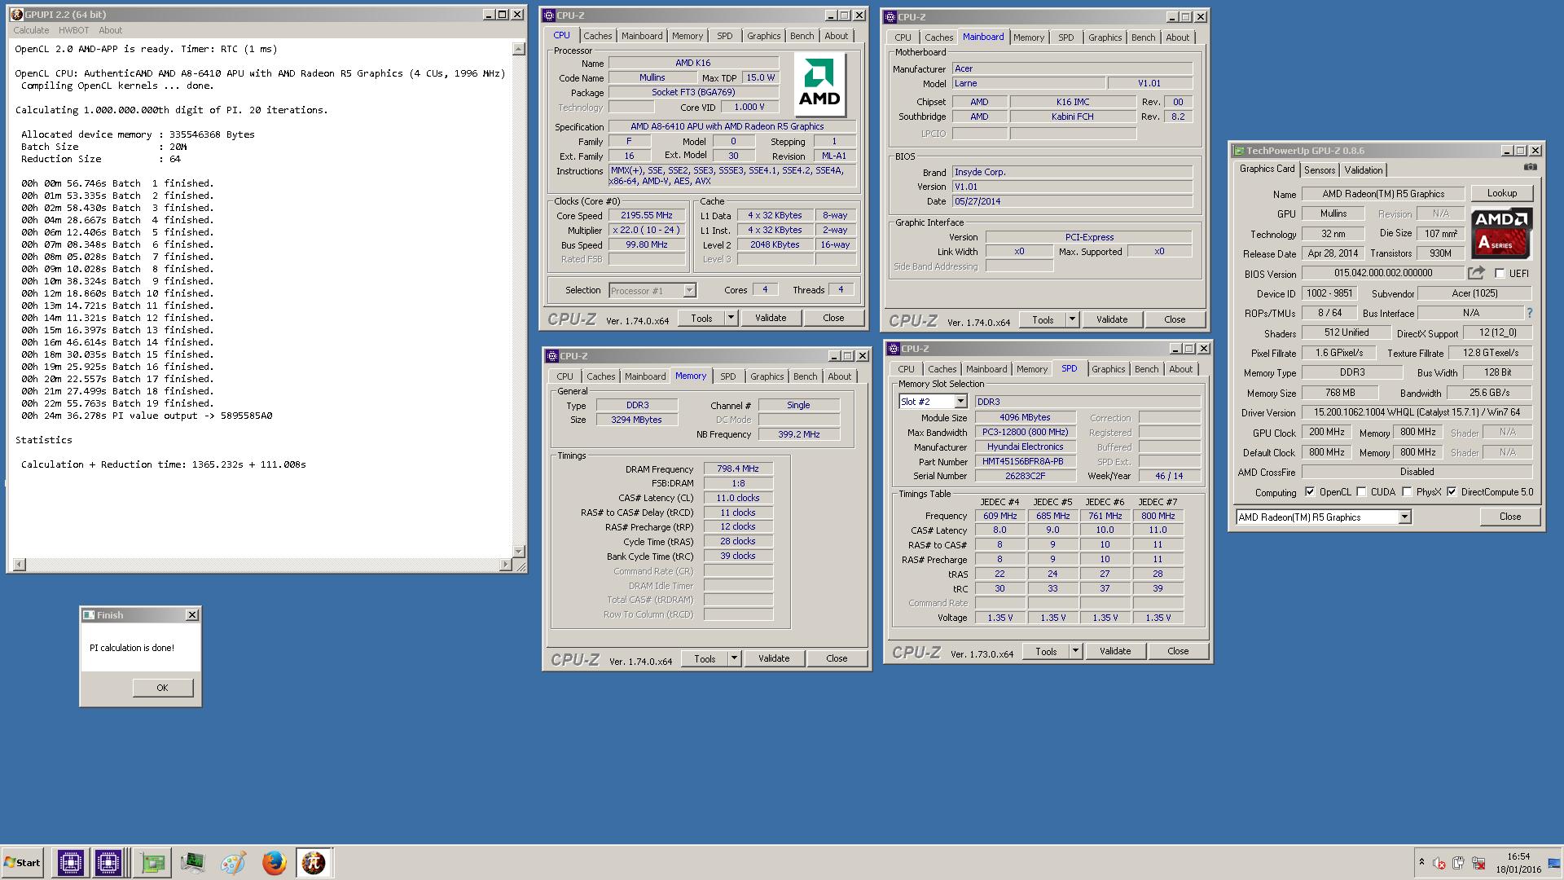Click GPUPI horizontal scrollbar left arrow
Screen dimensions: 1564x880
[x=20, y=565]
